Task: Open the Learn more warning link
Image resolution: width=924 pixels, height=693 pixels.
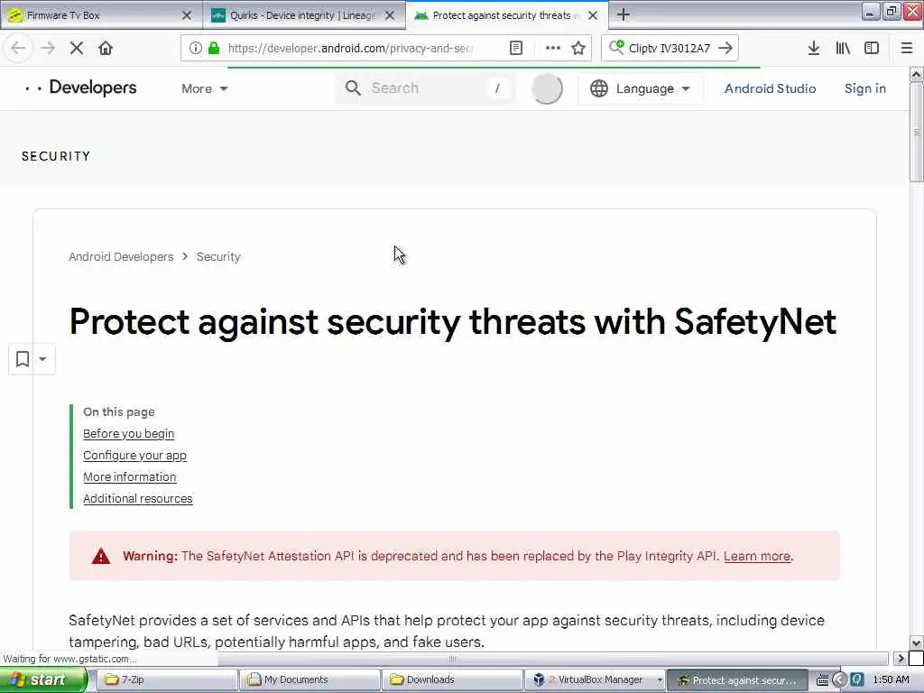Action: 757,556
